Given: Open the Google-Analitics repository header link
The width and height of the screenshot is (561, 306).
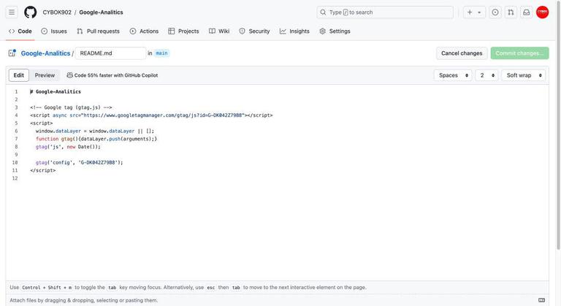Looking at the screenshot, I should pos(101,12).
